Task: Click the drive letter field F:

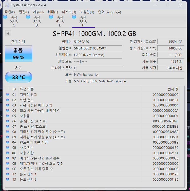Action: [x=98, y=68]
